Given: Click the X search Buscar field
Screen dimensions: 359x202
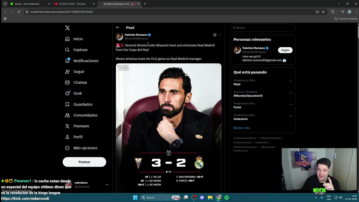Looking at the screenshot, I should coord(263,27).
